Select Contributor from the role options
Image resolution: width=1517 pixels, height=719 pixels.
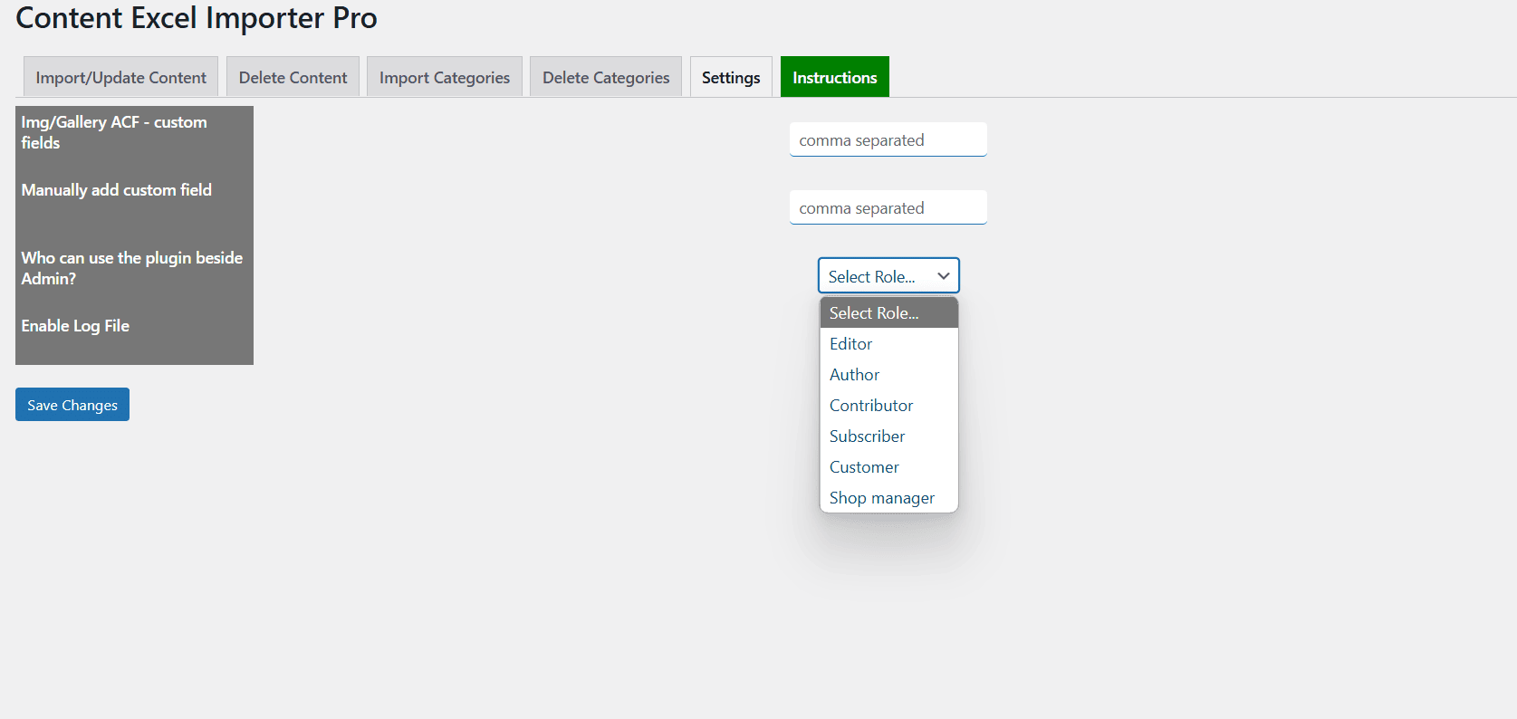[x=889, y=406]
